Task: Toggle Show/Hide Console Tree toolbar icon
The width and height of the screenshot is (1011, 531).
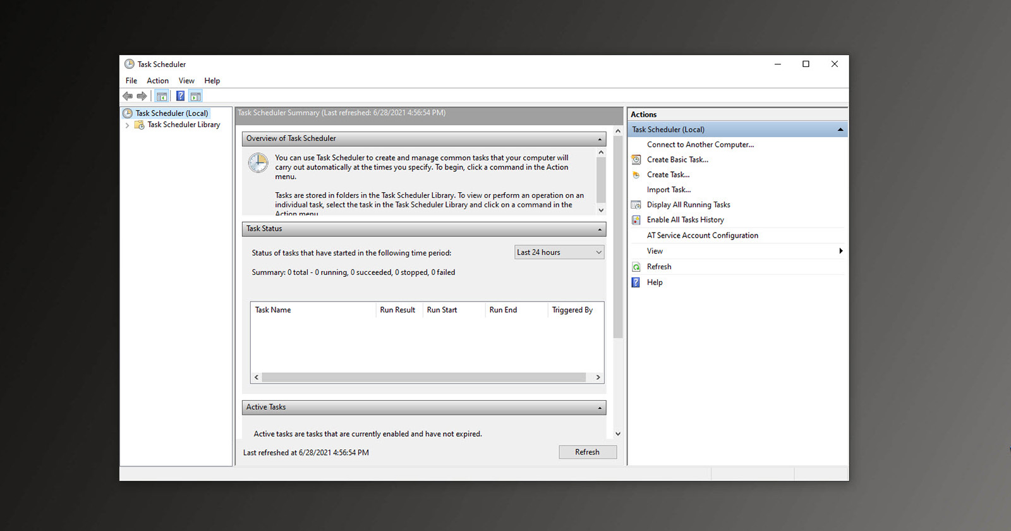Action: pos(162,96)
